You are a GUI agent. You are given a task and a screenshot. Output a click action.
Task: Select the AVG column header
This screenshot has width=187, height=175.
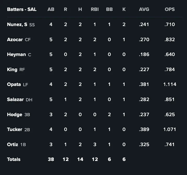coord(144,9)
